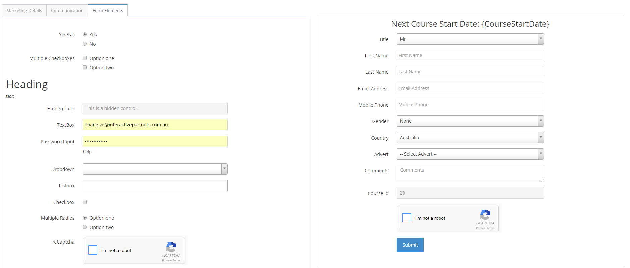Image resolution: width=630 pixels, height=268 pixels.
Task: Click the reCAPTCHA logo beside Submit form
Action: [485, 215]
